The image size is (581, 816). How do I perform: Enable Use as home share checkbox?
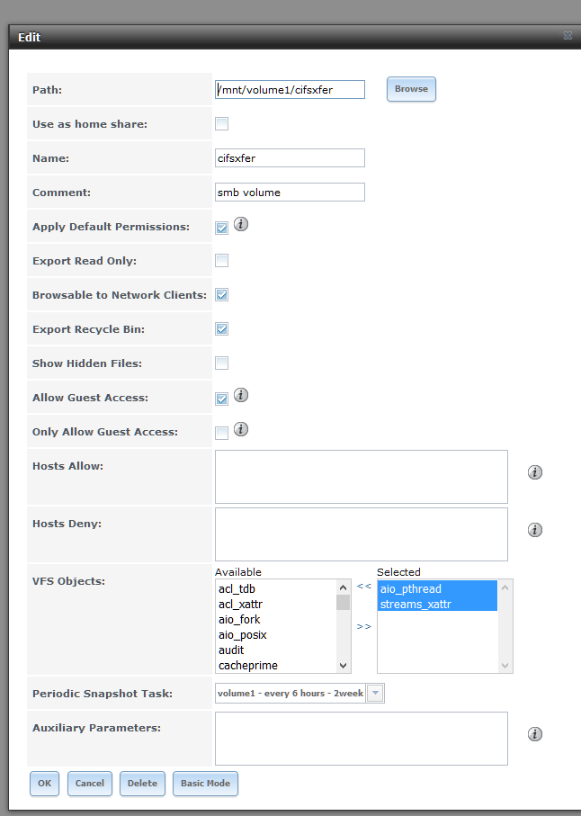pyautogui.click(x=221, y=124)
